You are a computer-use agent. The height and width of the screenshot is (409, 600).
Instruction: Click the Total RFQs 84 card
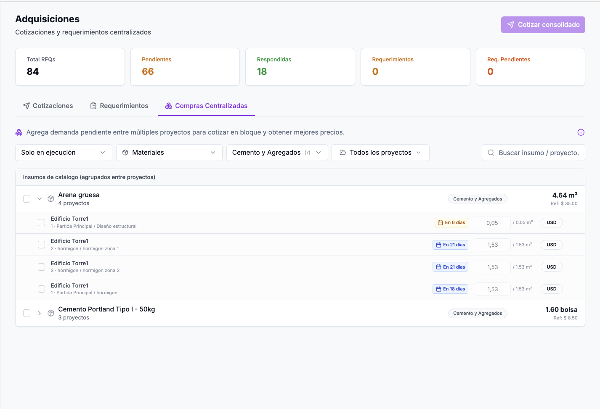(x=70, y=67)
